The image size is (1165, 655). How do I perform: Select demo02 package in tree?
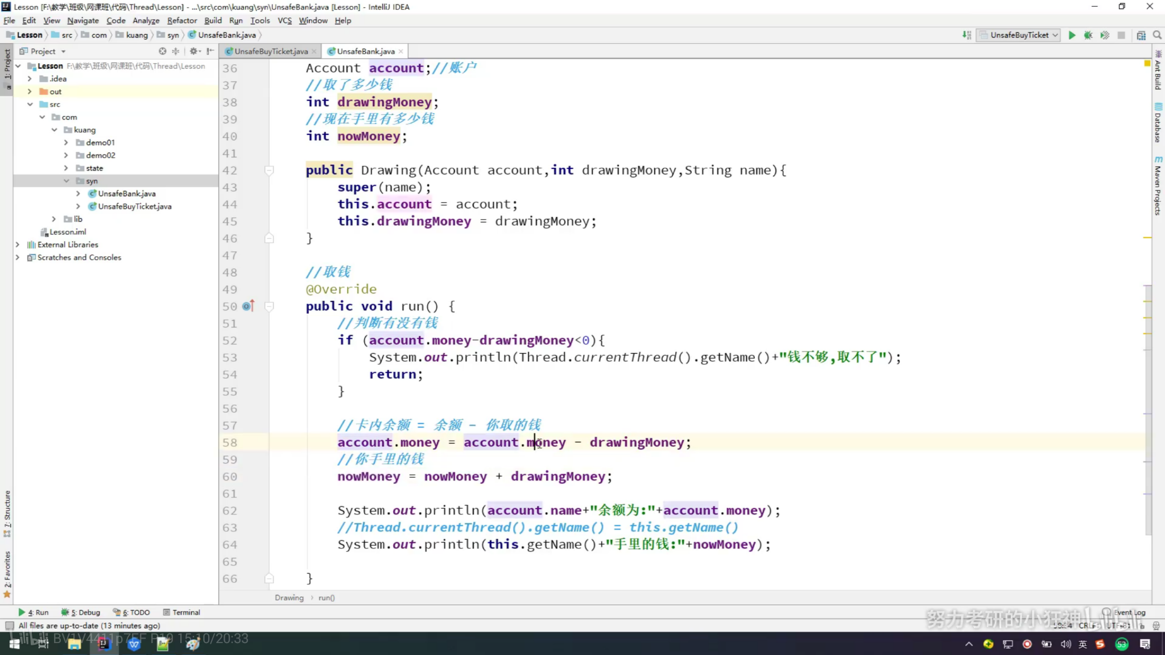click(101, 155)
